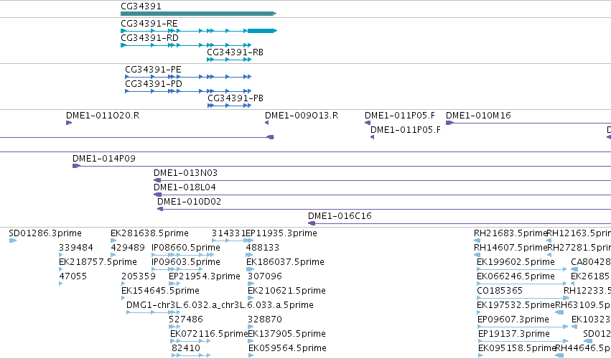611x359 pixels.
Task: Select the 328870 feature label
Action: coord(265,320)
